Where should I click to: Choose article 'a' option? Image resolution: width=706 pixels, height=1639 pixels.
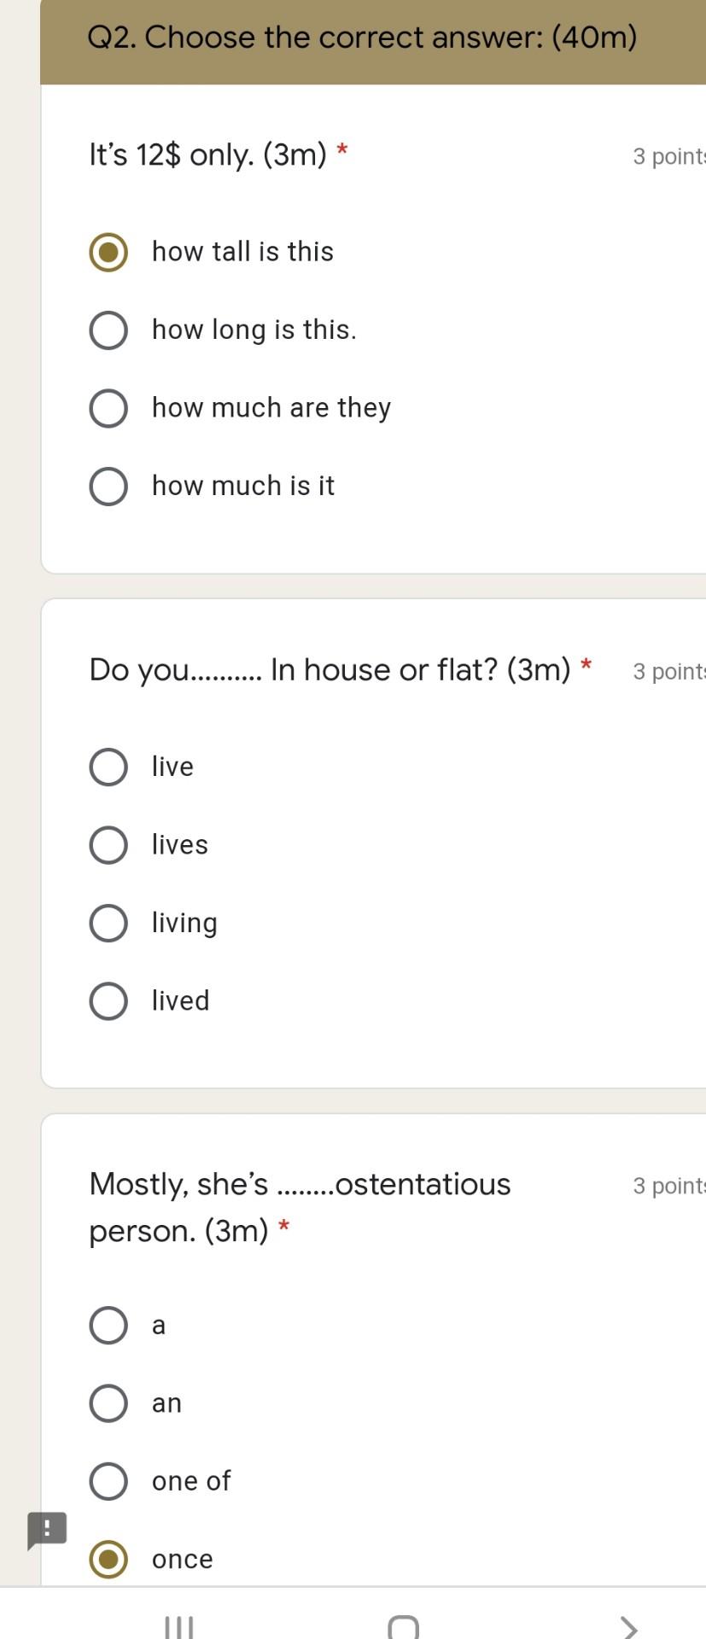[108, 1325]
